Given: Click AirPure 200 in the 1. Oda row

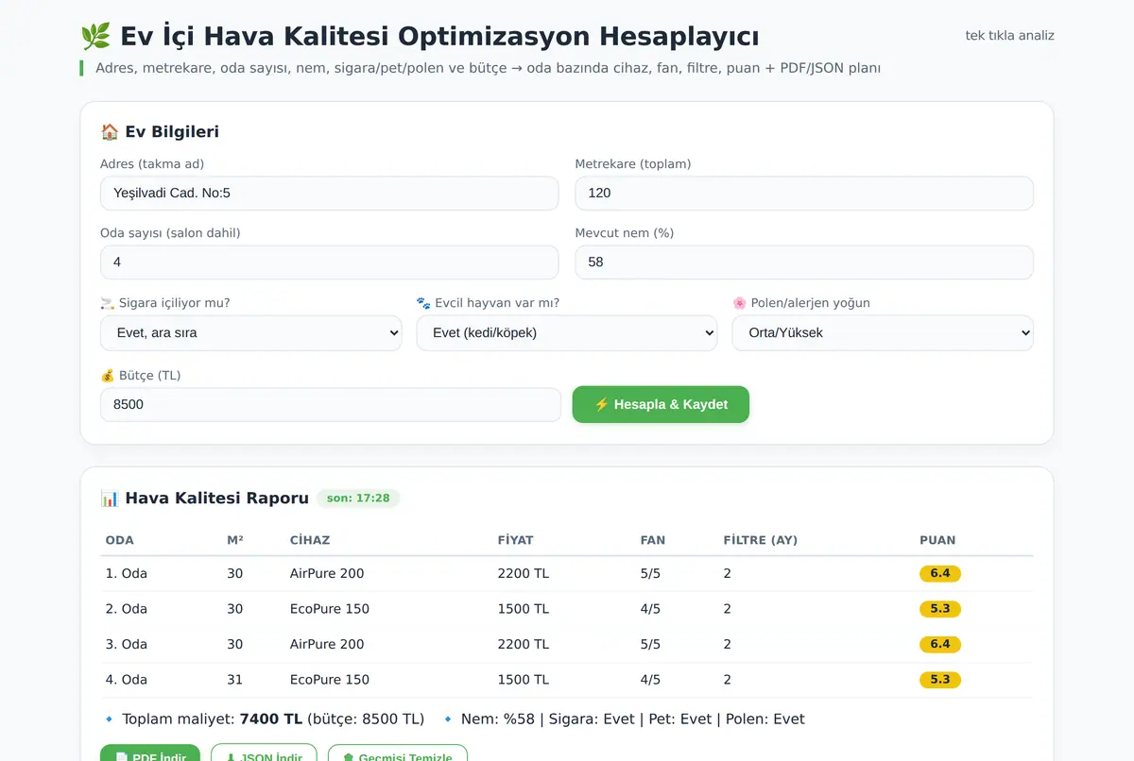Looking at the screenshot, I should point(327,573).
